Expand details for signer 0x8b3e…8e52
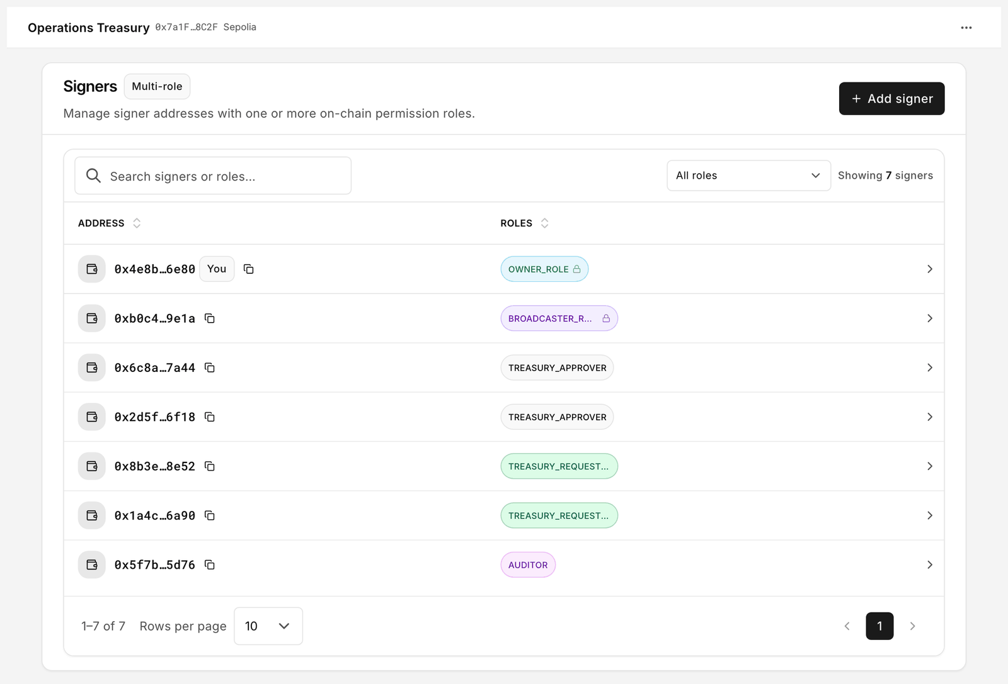The width and height of the screenshot is (1008, 684). click(x=930, y=466)
